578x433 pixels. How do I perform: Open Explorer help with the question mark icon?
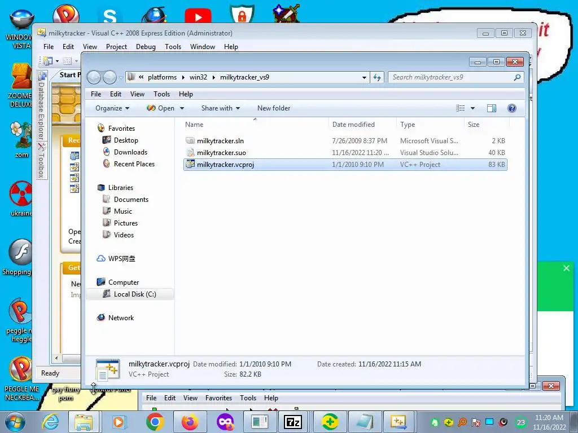(x=511, y=108)
